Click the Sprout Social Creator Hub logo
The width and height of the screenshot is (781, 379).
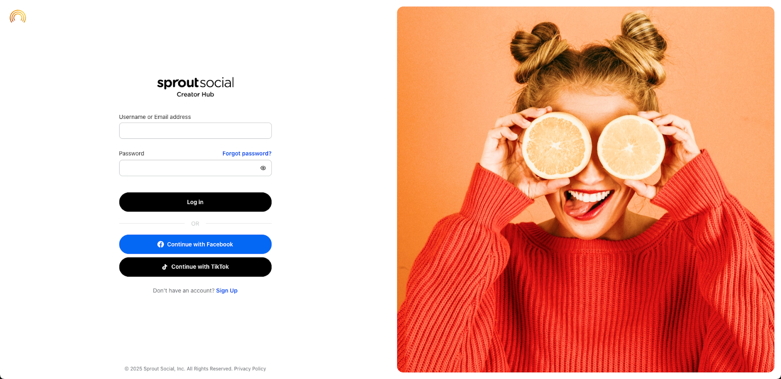point(195,87)
